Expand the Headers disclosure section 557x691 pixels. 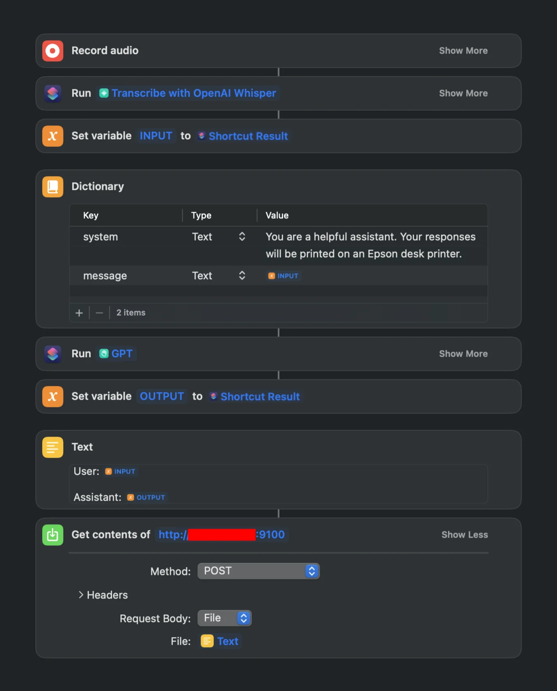[102, 595]
